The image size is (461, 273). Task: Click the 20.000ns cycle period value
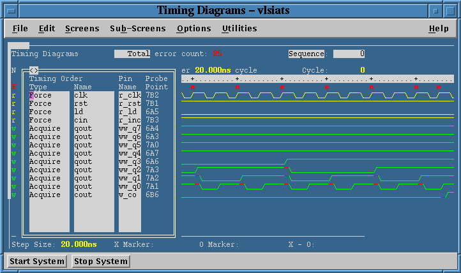pos(213,70)
